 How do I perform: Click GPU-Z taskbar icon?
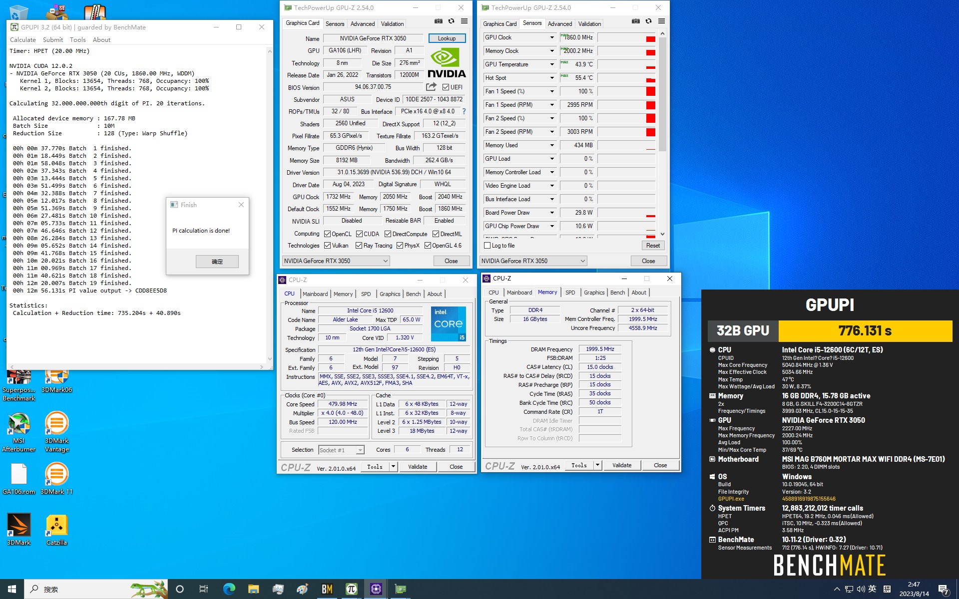(401, 589)
